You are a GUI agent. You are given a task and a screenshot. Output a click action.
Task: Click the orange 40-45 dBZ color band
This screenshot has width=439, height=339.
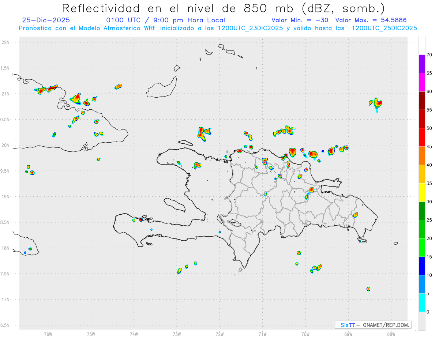(422, 156)
